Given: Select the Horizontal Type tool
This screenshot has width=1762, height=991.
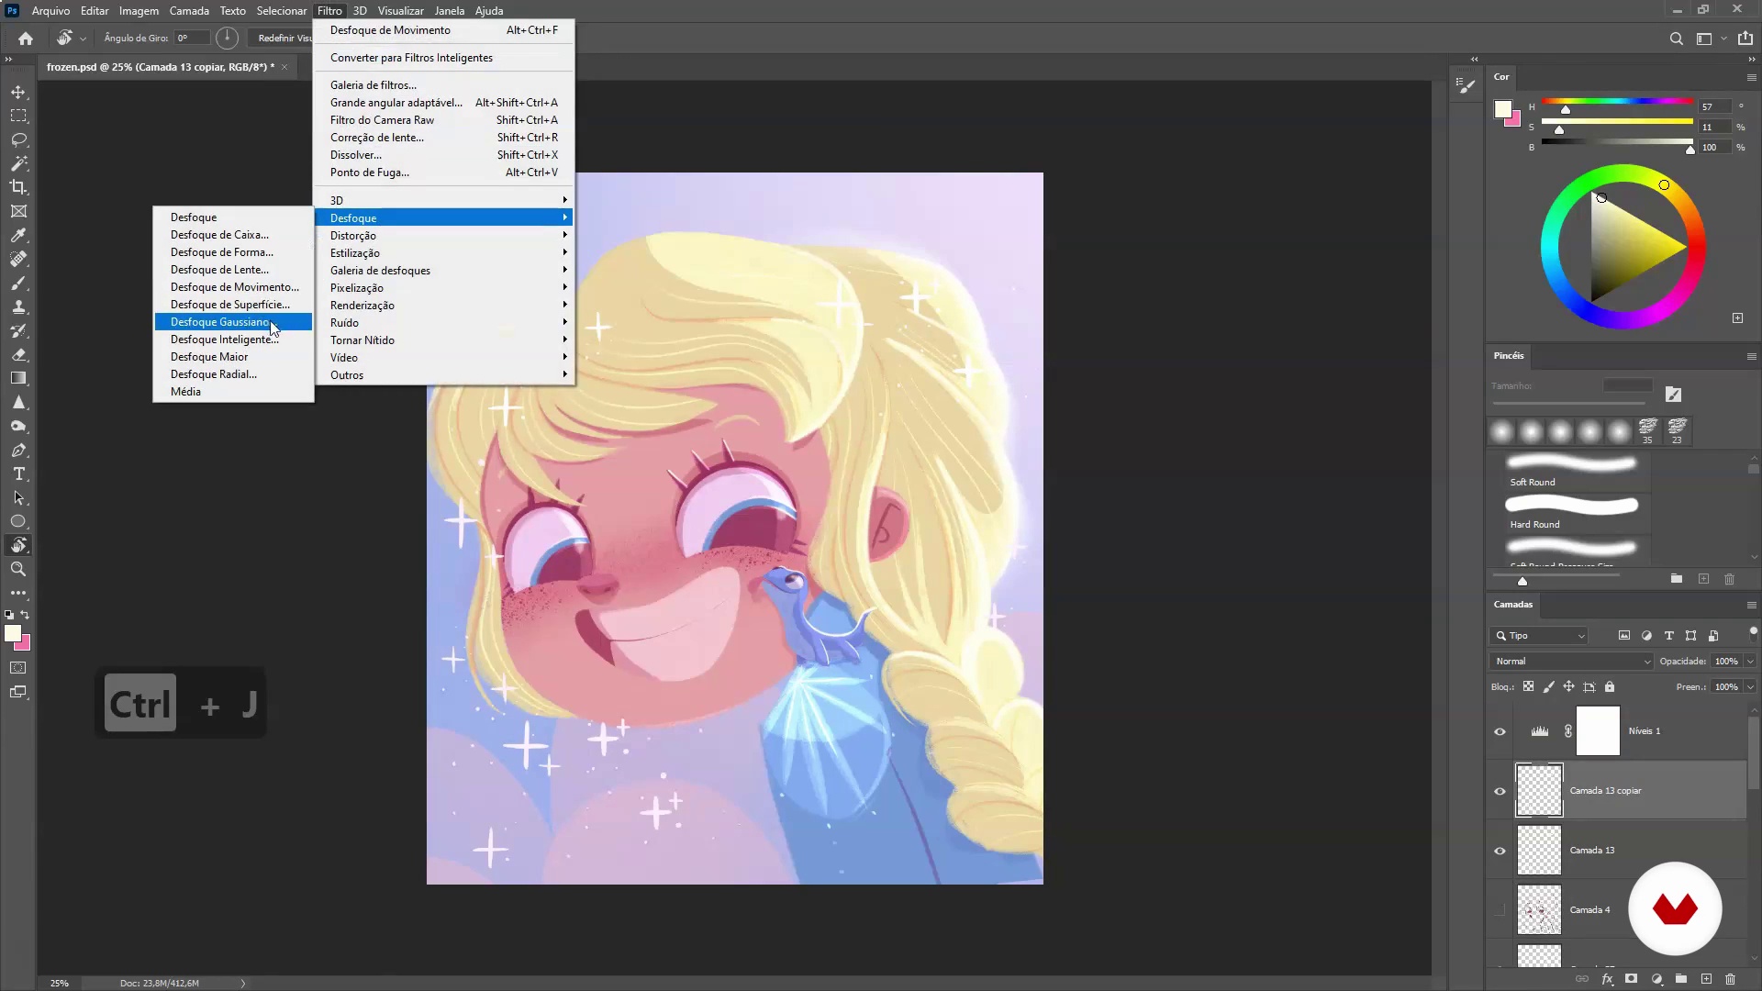Looking at the screenshot, I should (x=18, y=474).
